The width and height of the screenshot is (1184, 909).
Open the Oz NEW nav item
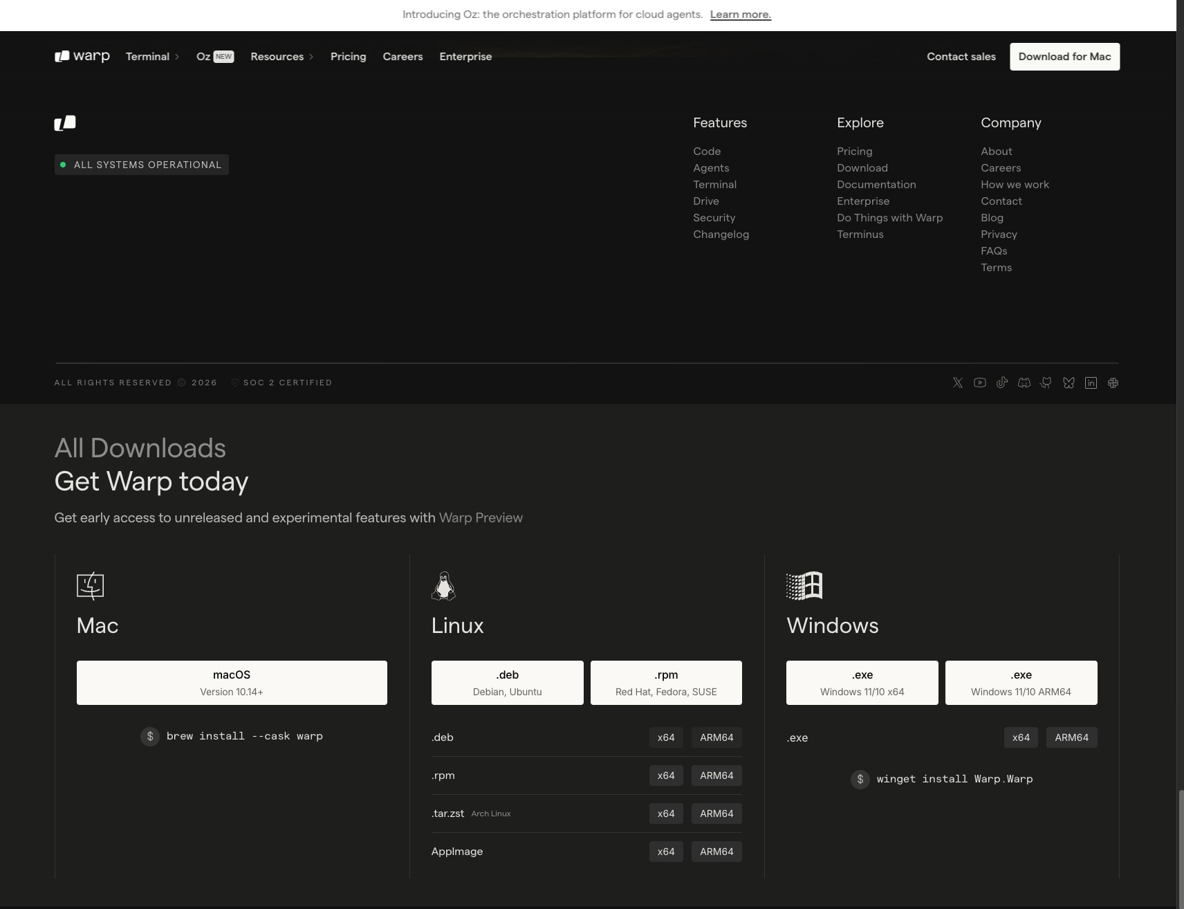pyautogui.click(x=215, y=57)
